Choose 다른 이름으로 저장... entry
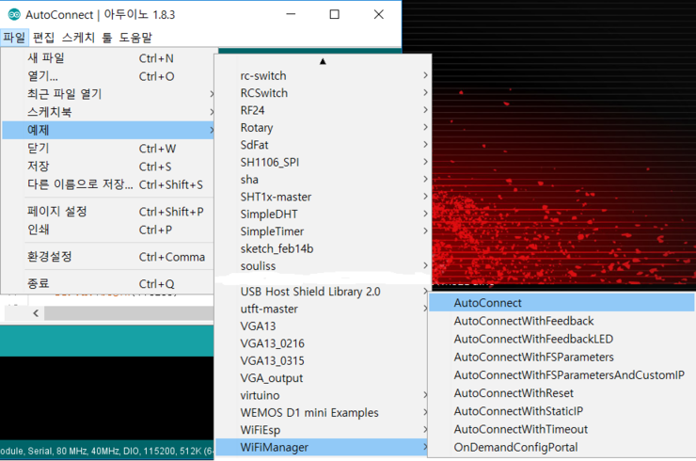The height and width of the screenshot is (461, 696). [108, 184]
